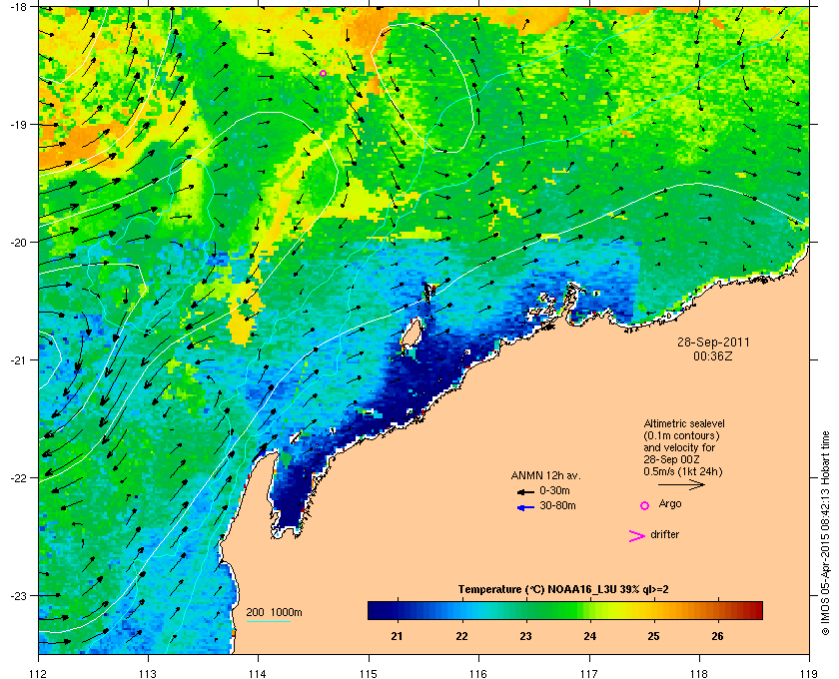
Task: Click the 'Altimetric sealevel' legend text
Action: pos(684,423)
